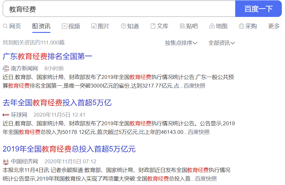
Task: Switch to the 网页 tab
Action: pyautogui.click(x=15, y=26)
